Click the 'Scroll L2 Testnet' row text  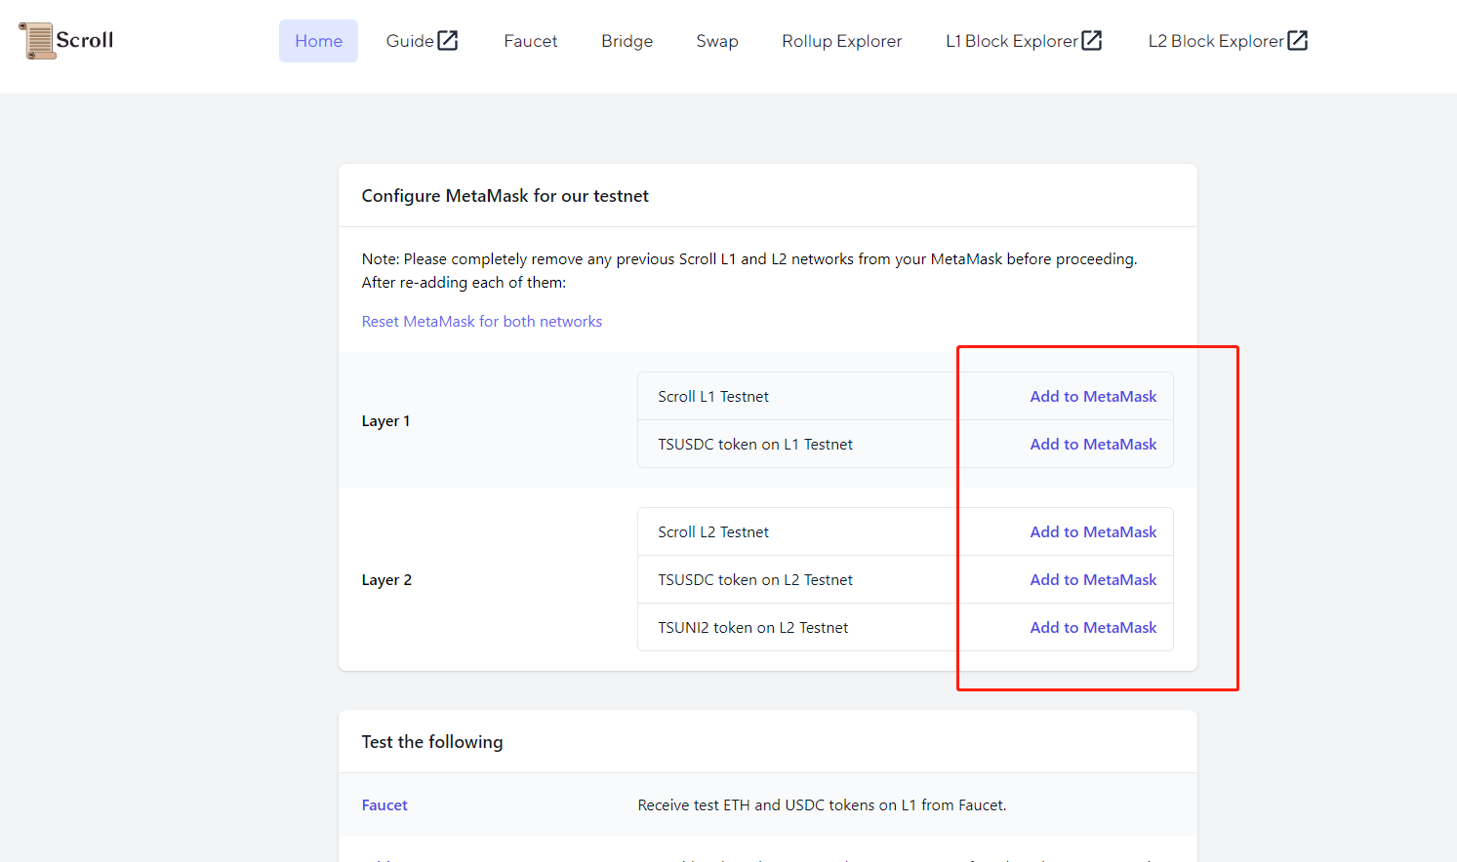[x=713, y=532]
